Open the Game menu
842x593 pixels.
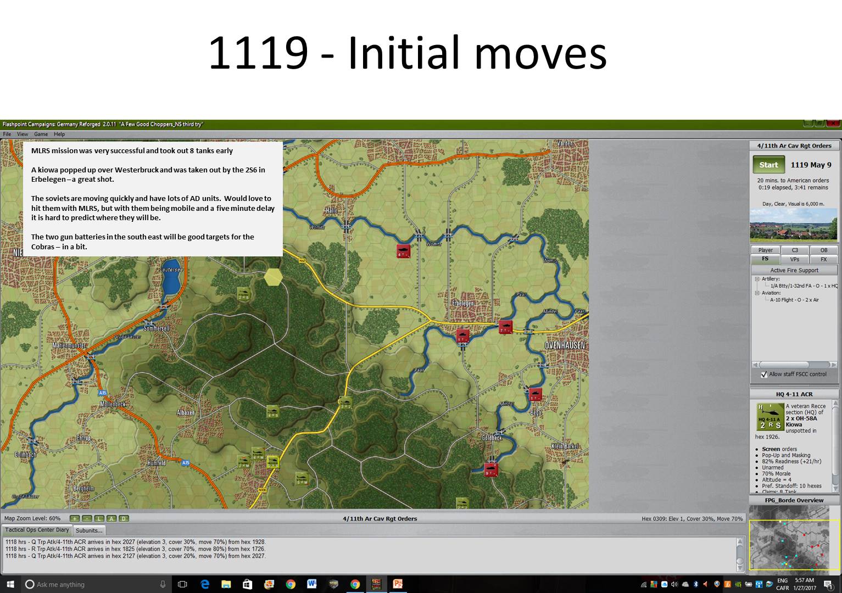tap(41, 134)
